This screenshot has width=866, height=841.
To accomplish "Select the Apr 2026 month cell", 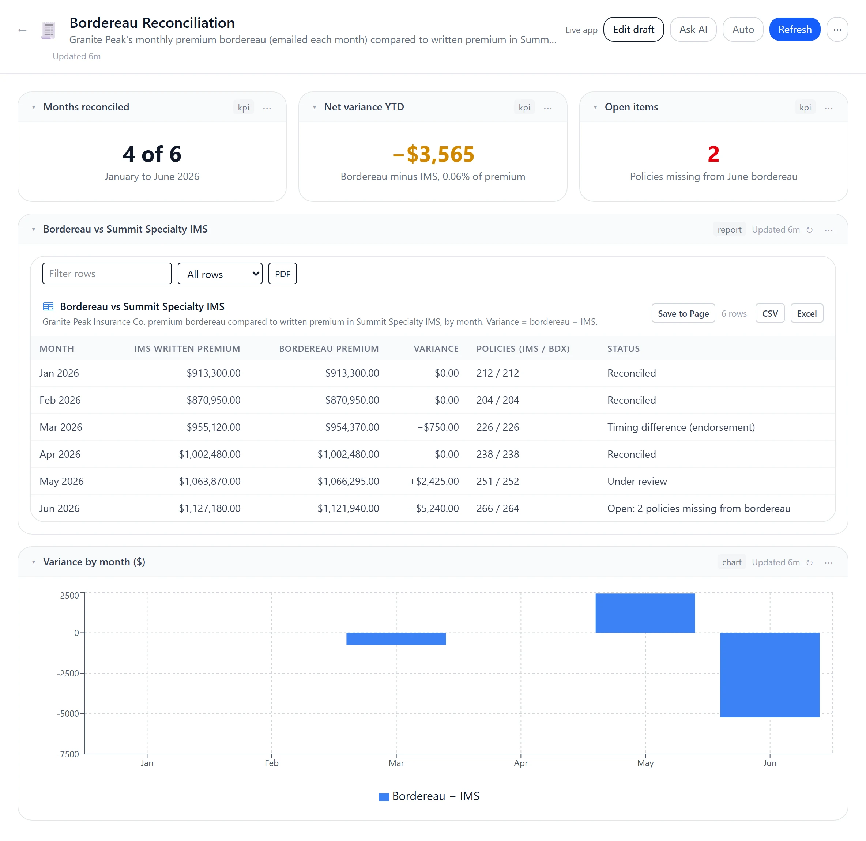I will pyautogui.click(x=60, y=454).
